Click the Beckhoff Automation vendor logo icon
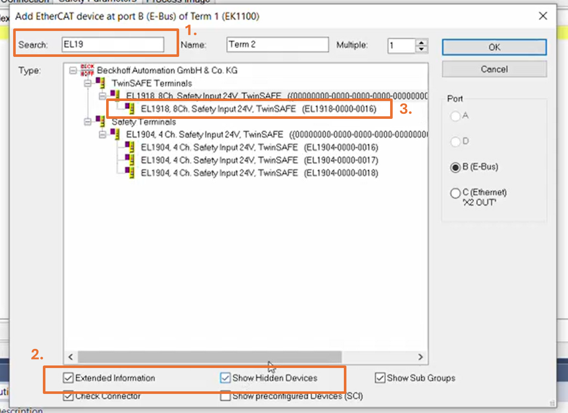Viewport: 568px width, 413px height. click(87, 70)
